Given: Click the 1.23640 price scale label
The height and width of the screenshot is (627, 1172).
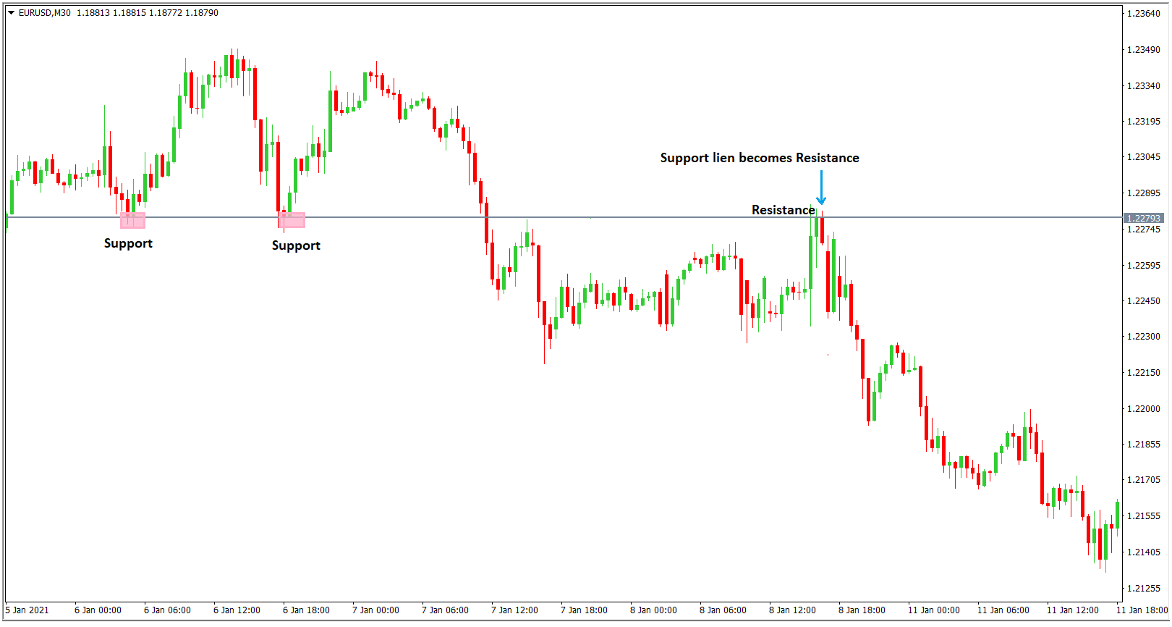Looking at the screenshot, I should [1144, 14].
